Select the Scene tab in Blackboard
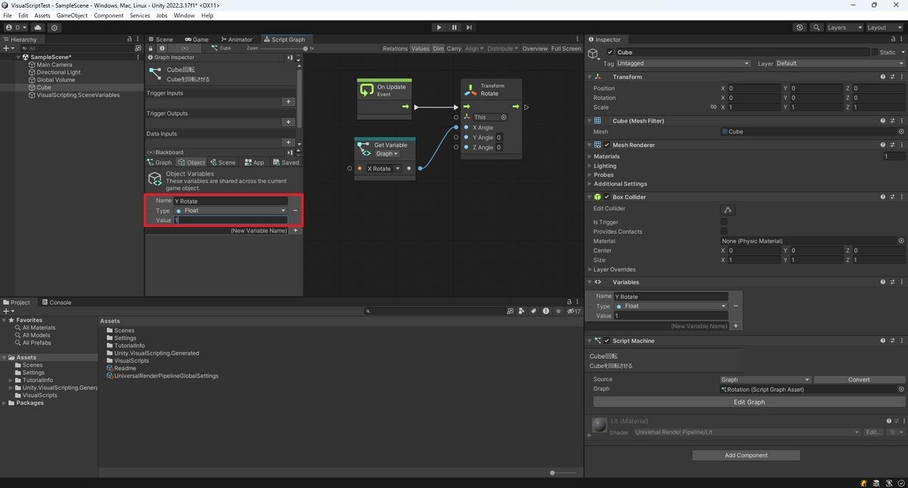908x488 pixels. (x=223, y=162)
